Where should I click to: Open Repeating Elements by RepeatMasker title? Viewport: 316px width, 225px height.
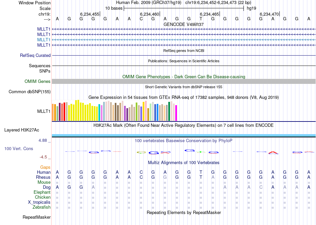(x=184, y=213)
